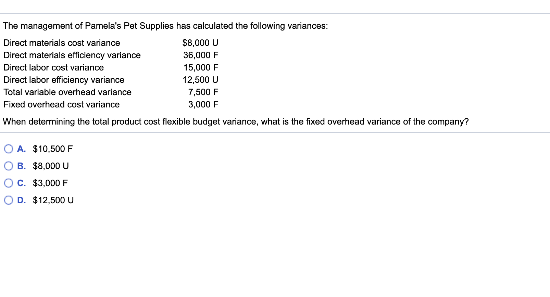Choose the $10,500 F answer option

coord(52,148)
